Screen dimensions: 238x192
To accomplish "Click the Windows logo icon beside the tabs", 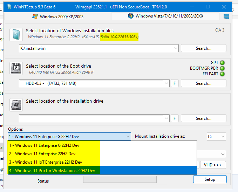I will point(226,16).
